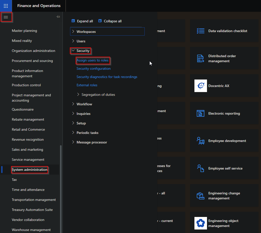Open Assign users to roles link
This screenshot has height=233, width=261.
pyautogui.click(x=92, y=60)
